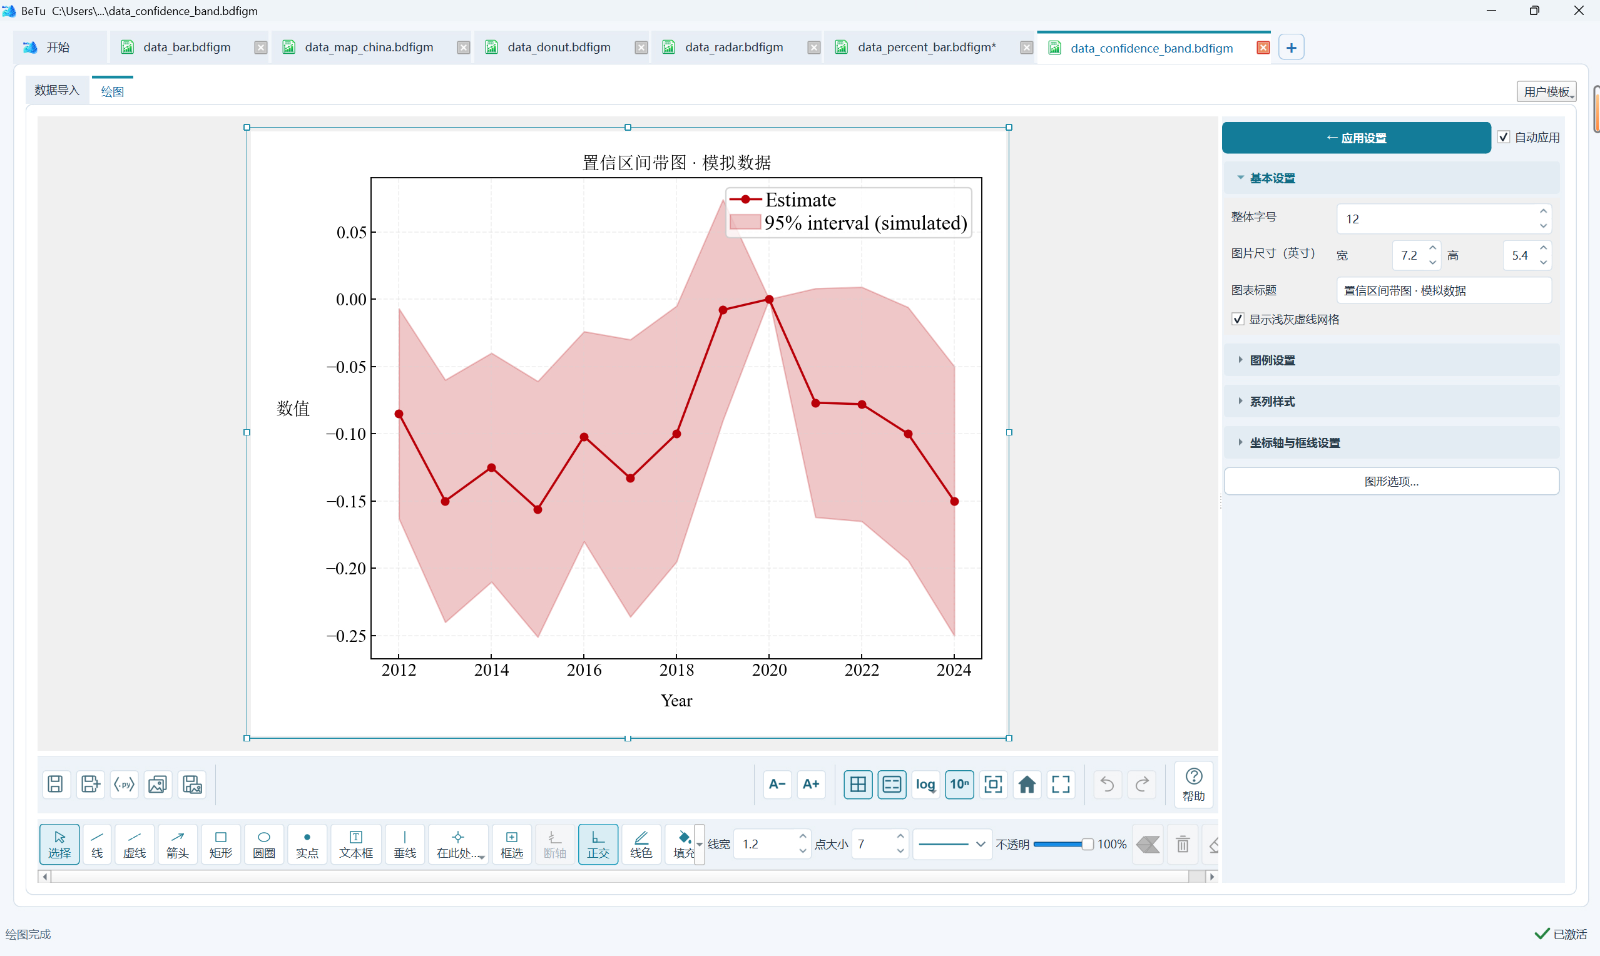Select the 虚线 dashed line tool
This screenshot has width=1600, height=956.
(134, 844)
